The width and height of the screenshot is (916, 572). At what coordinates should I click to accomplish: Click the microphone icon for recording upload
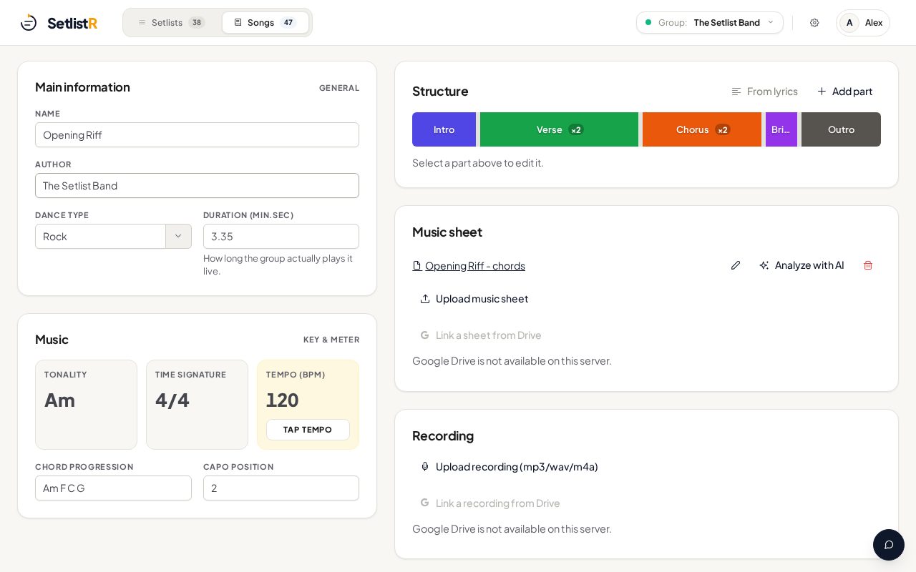click(425, 467)
